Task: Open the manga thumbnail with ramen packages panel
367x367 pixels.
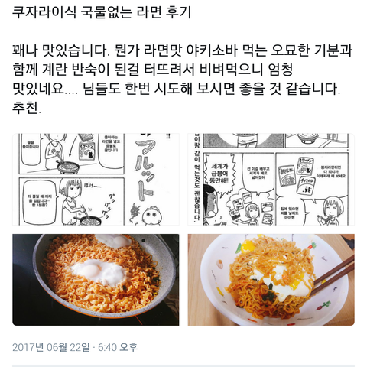Action: (x=271, y=180)
